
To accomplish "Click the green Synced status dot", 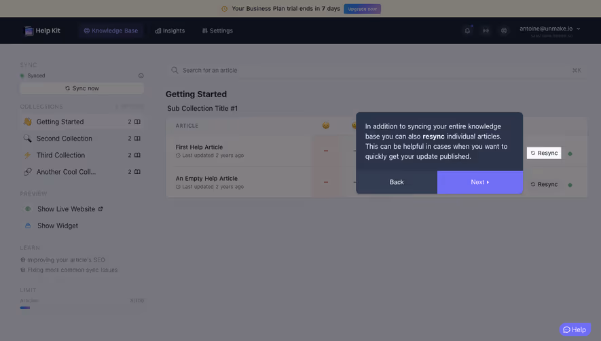I will [x=22, y=76].
